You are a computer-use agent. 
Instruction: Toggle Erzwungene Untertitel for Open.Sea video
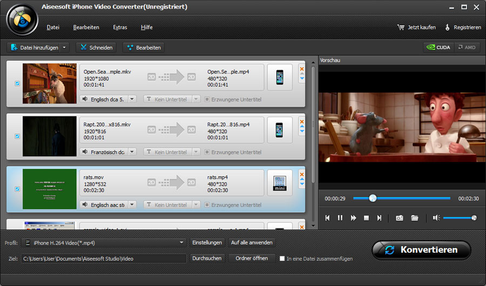click(x=207, y=99)
